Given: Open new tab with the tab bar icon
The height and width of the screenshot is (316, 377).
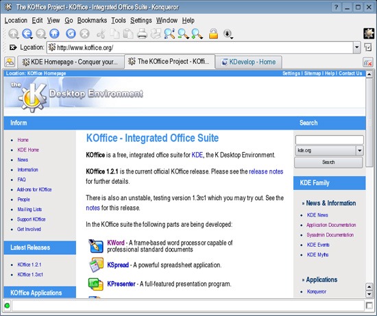Looking at the screenshot, I should [x=10, y=62].
